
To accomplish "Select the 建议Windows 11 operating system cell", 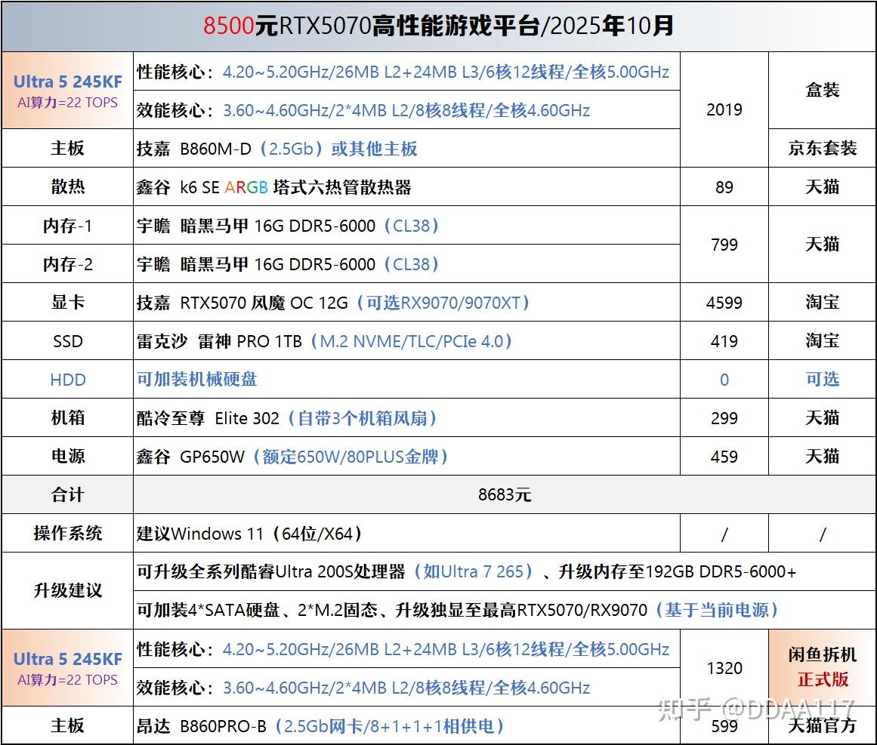I will (406, 533).
